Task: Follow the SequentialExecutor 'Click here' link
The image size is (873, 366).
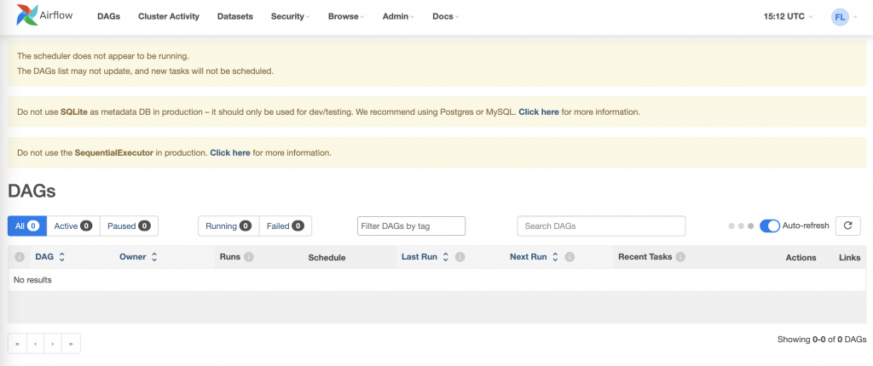Action: pyautogui.click(x=230, y=153)
